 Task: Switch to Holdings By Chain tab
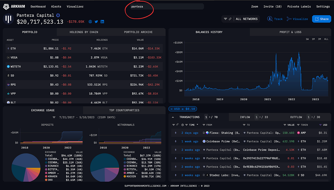[x=84, y=32]
